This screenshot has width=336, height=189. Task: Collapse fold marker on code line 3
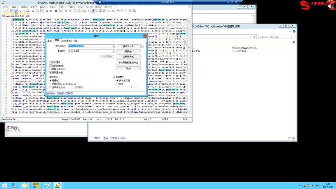pyautogui.click(x=12, y=25)
